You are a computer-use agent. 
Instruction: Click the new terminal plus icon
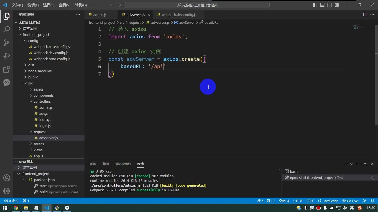tap(346, 164)
